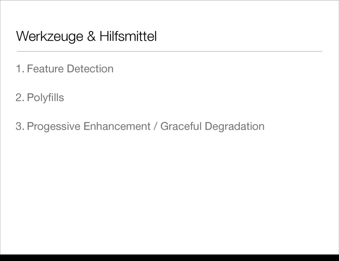Click the black bar at the slide bottom
339x261 pixels.
coord(169,258)
